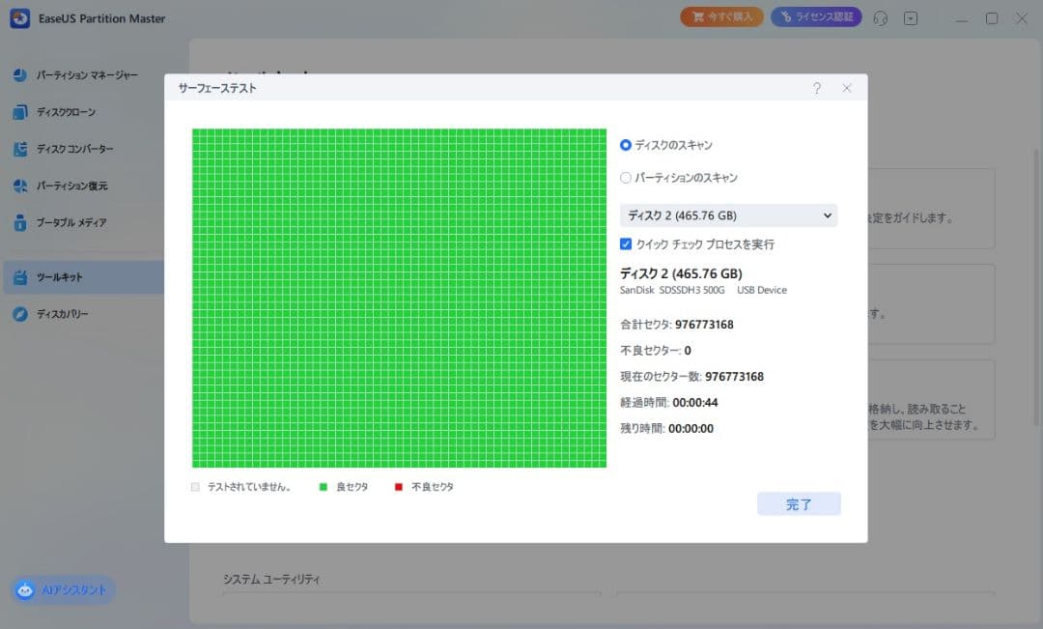Image resolution: width=1043 pixels, height=629 pixels.
Task: Open the ツールキット menu item
Action: [x=60, y=277]
